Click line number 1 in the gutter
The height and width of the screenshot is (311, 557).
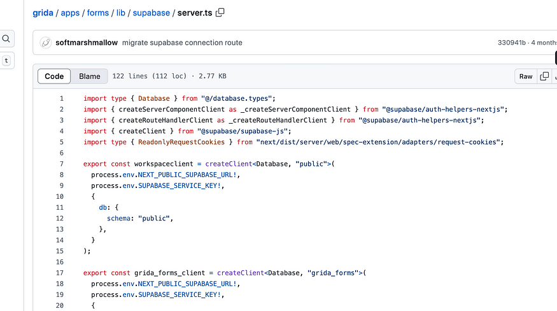pos(62,98)
